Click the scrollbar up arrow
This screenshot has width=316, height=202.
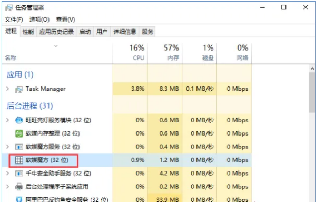312,69
